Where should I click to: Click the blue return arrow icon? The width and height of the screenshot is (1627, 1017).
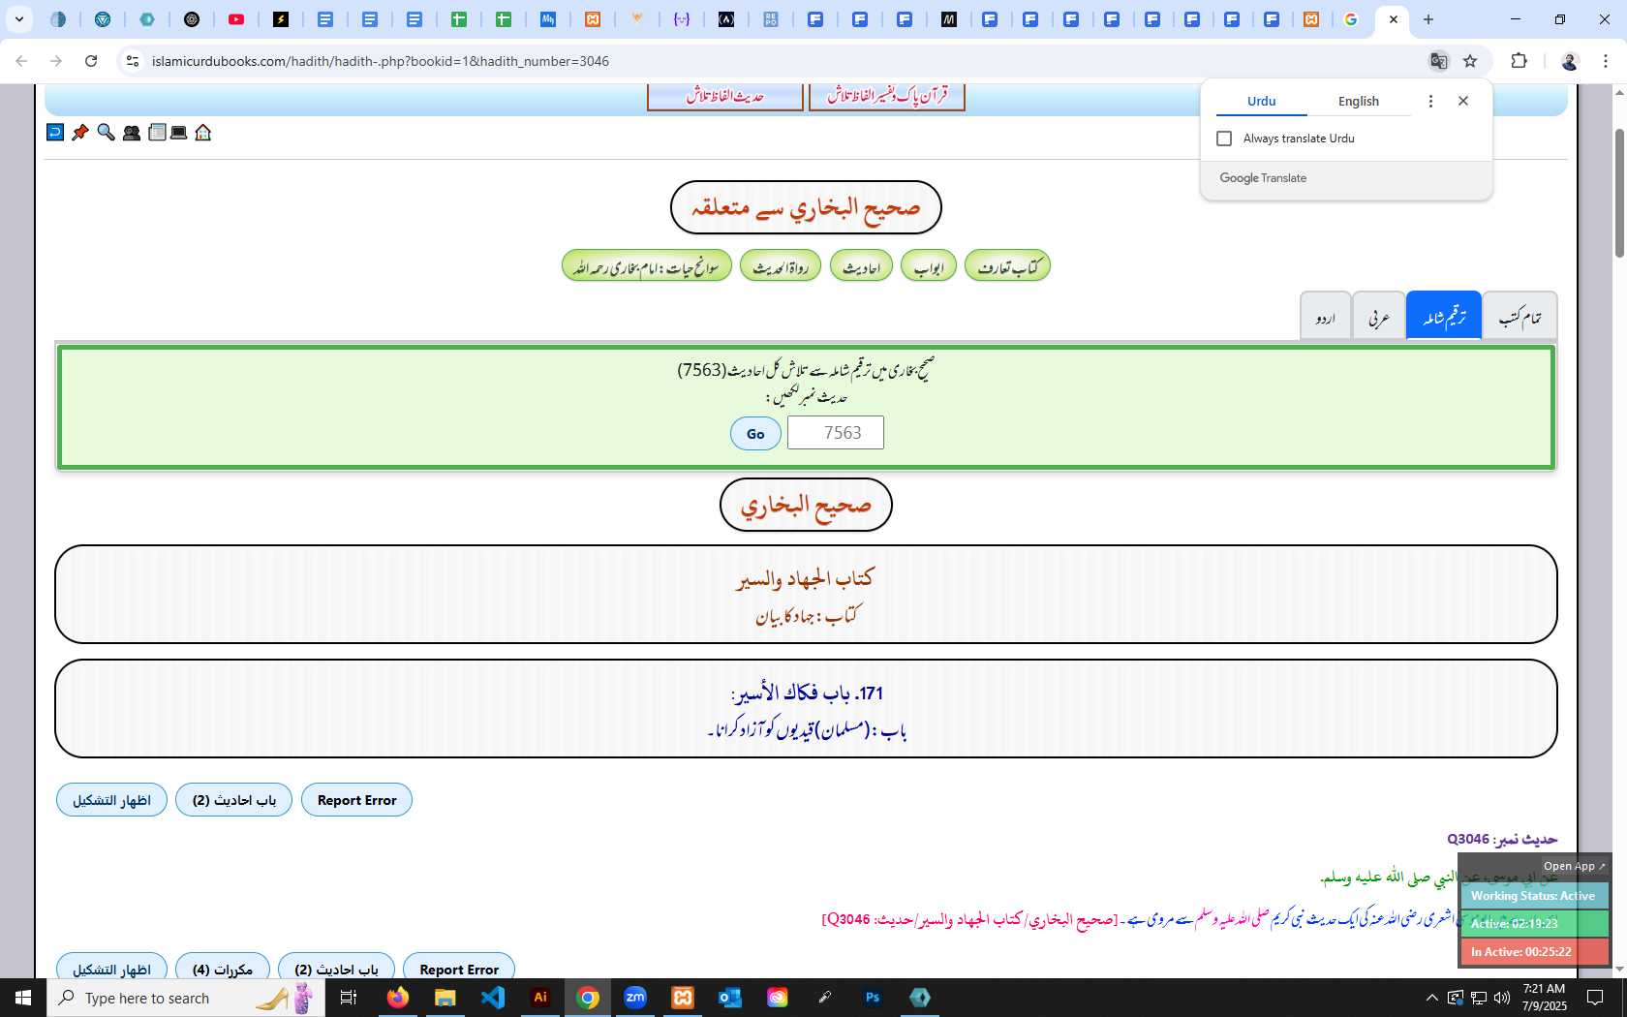click(x=55, y=133)
